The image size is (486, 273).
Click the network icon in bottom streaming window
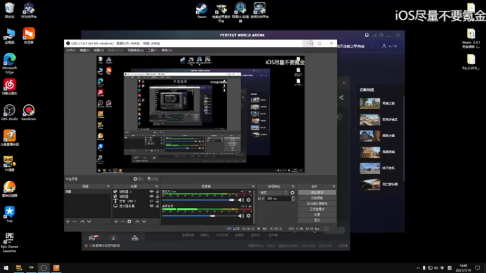tap(135, 238)
